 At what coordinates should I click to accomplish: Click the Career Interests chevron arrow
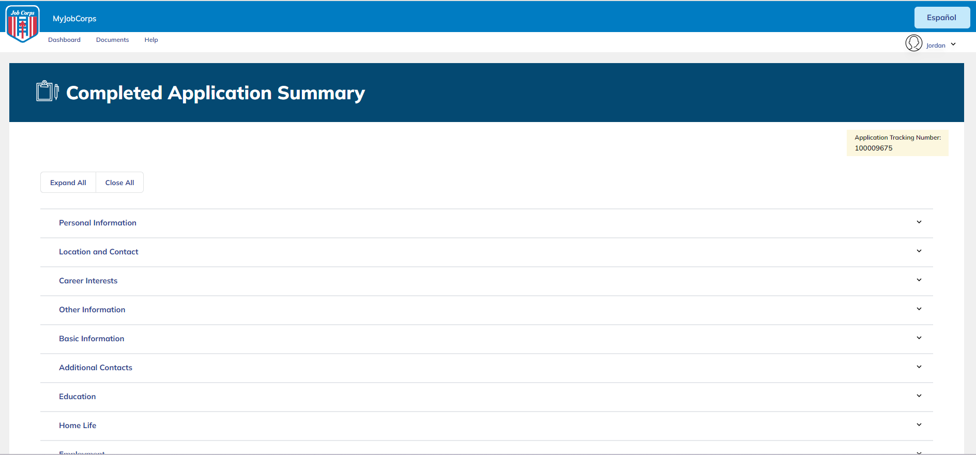919,280
